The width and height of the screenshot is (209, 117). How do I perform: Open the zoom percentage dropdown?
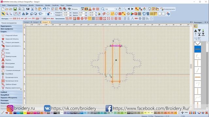[114, 9]
